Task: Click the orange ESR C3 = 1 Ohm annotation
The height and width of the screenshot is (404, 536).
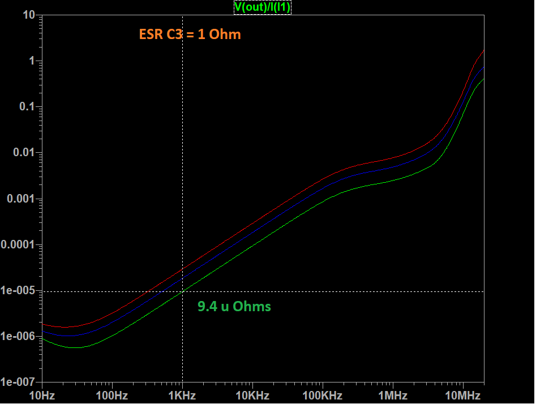Action: 190,35
